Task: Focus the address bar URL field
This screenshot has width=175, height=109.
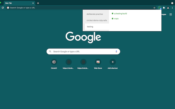Action: click(x=81, y=8)
